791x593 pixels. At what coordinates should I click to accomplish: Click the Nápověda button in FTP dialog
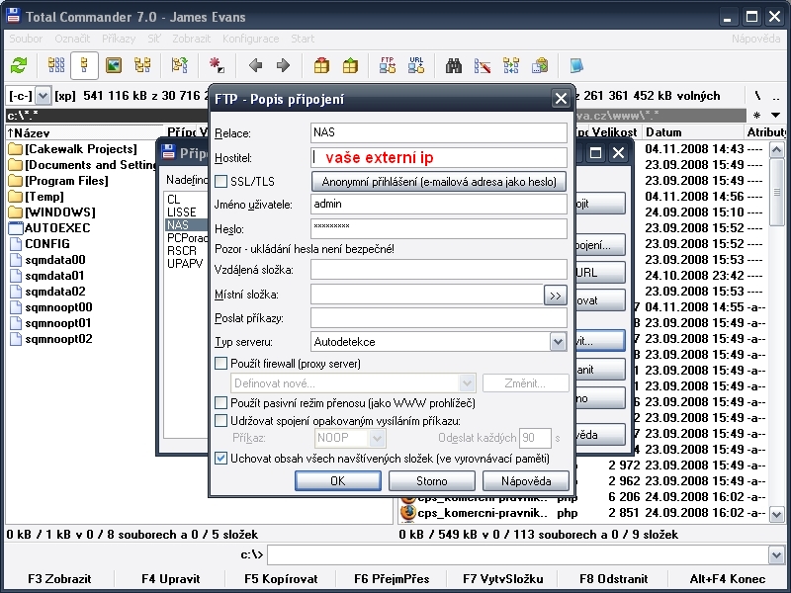(526, 481)
